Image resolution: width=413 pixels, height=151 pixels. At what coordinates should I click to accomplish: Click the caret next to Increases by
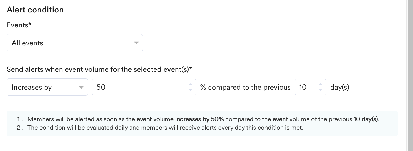click(x=81, y=87)
